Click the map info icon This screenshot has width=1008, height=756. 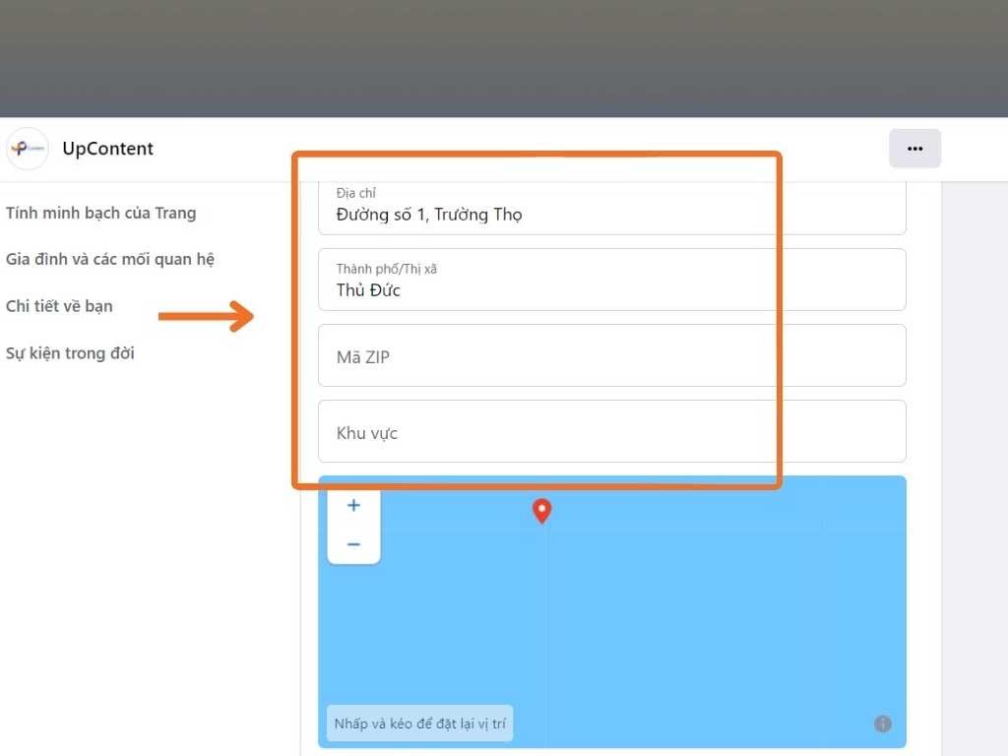click(883, 724)
